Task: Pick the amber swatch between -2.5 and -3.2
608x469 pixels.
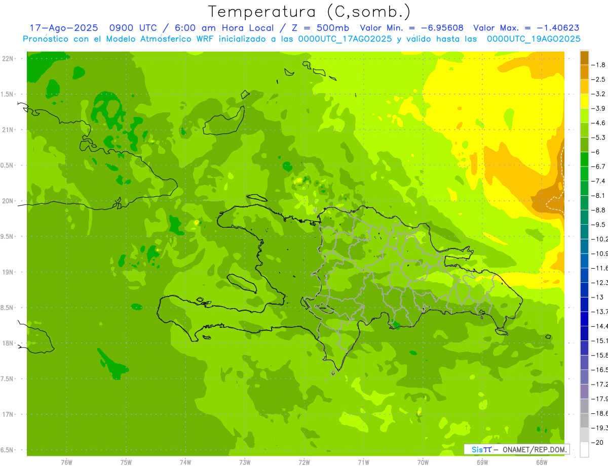Action: pos(584,87)
